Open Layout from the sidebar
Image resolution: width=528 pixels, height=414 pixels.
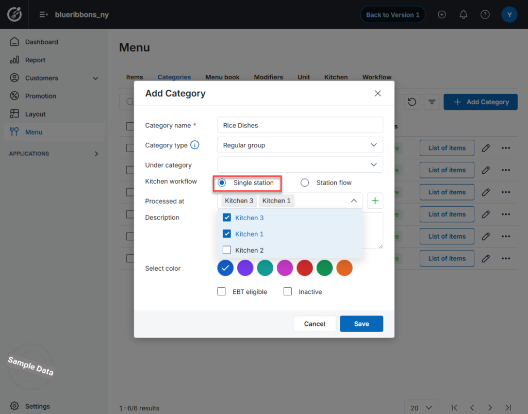(35, 114)
